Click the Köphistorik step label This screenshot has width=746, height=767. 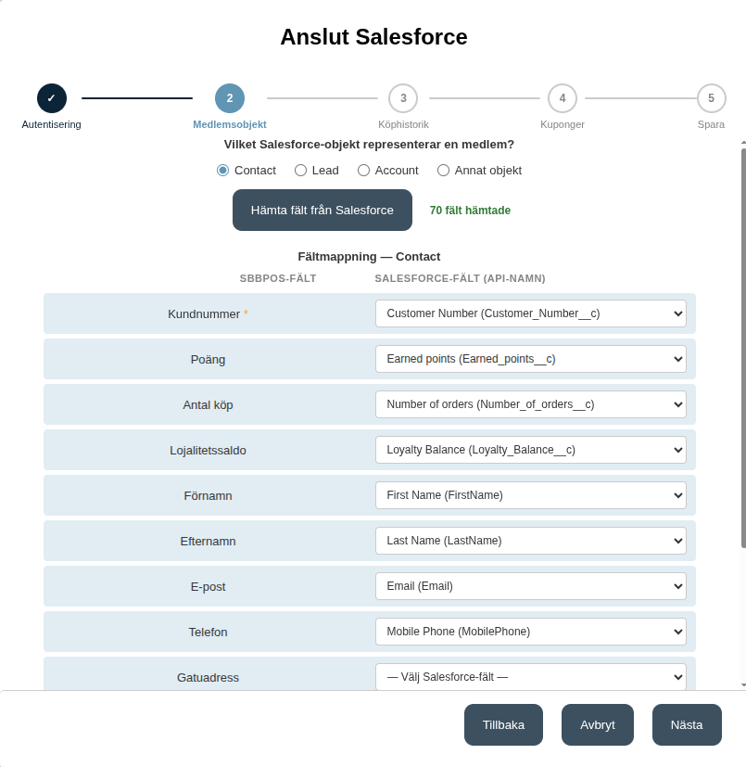click(403, 124)
